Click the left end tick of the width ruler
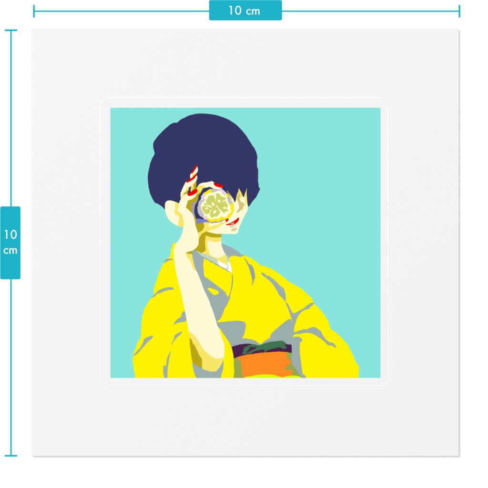Image resolution: width=488 pixels, height=488 pixels. (34, 11)
